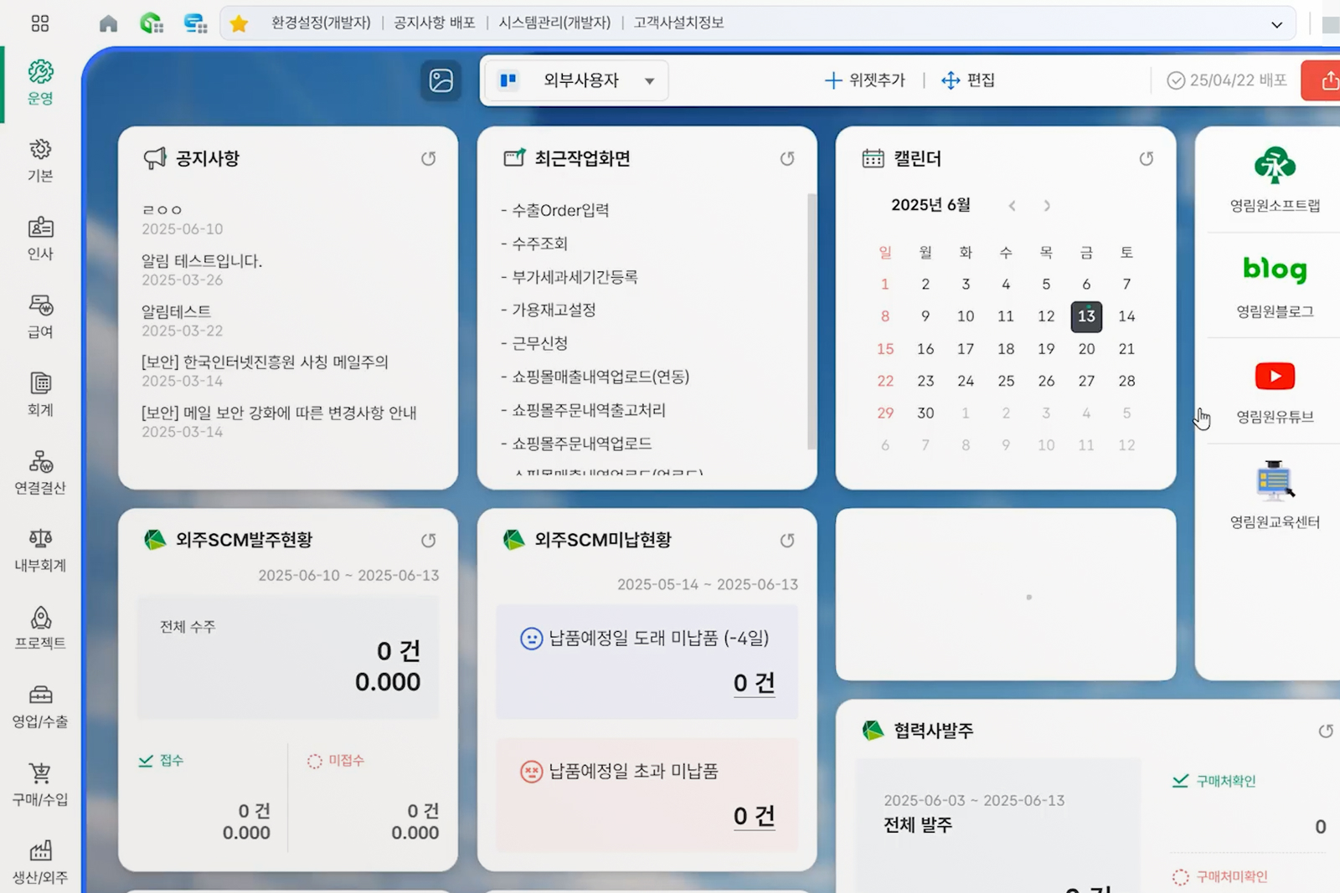Select the 시스템관리(개발자) menu item
Image resolution: width=1340 pixels, height=893 pixels.
556,23
